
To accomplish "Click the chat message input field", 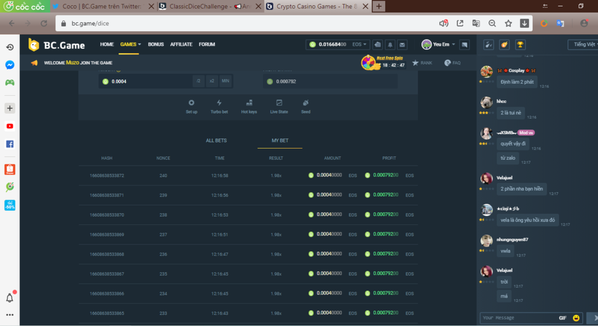I will pyautogui.click(x=517, y=318).
